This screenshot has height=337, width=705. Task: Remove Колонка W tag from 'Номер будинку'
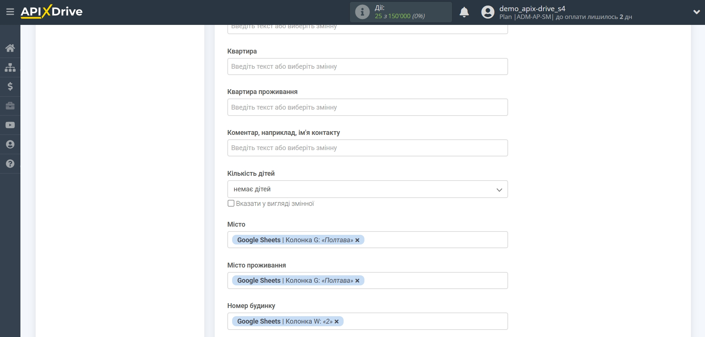click(x=337, y=322)
